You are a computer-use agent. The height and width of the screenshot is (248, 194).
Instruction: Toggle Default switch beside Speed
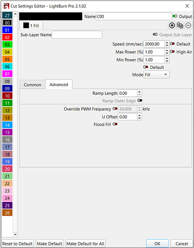tap(172, 44)
